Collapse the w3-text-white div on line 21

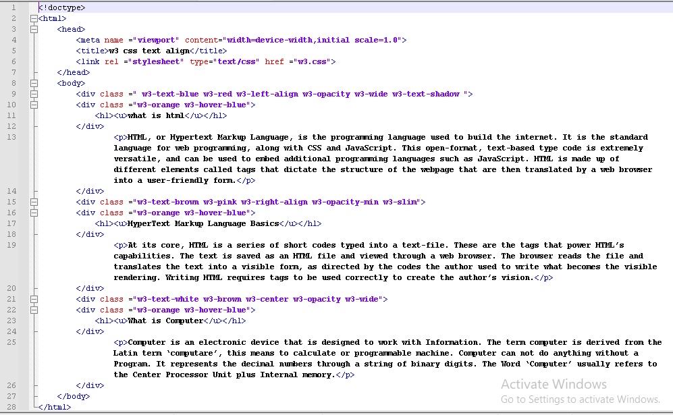[33, 299]
